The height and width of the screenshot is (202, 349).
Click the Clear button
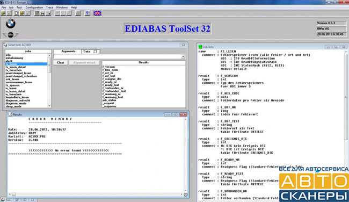point(61,63)
